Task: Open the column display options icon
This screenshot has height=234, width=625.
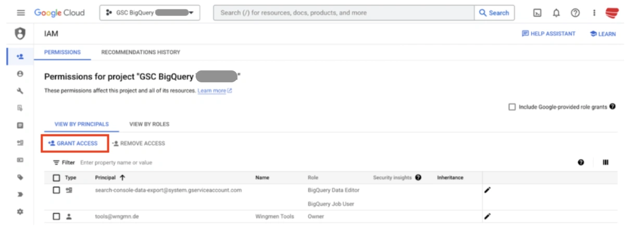Action: 606,162
